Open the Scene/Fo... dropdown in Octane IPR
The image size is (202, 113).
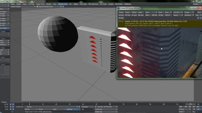point(178,12)
